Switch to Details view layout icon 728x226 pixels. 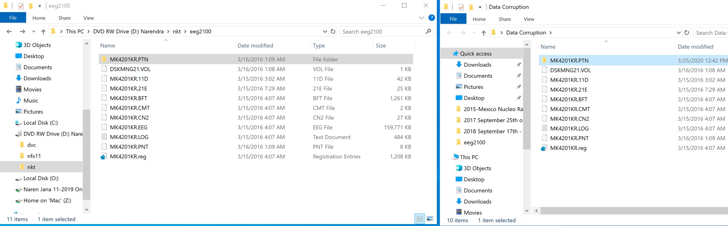coord(419,219)
